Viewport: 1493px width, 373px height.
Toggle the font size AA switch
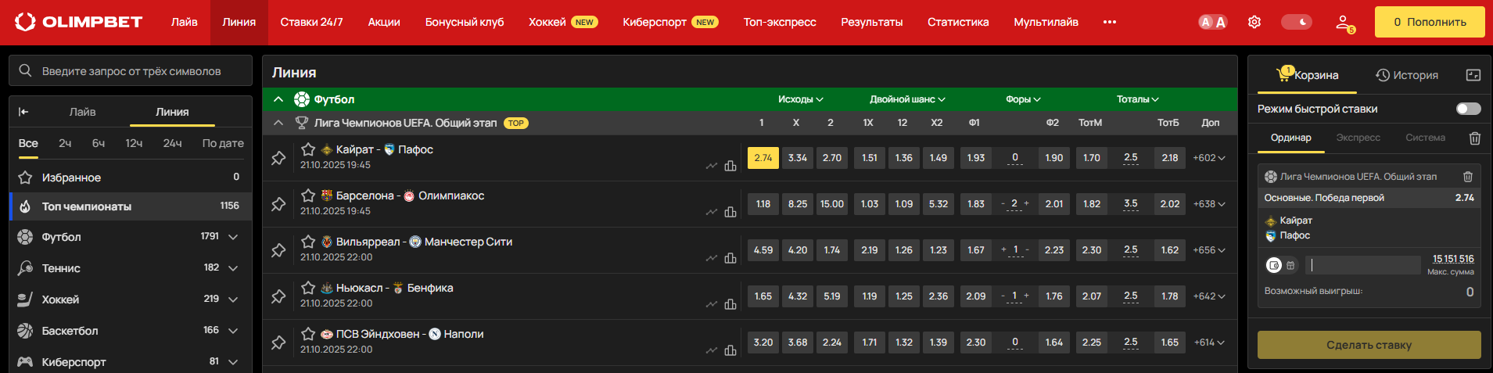[x=1213, y=22]
